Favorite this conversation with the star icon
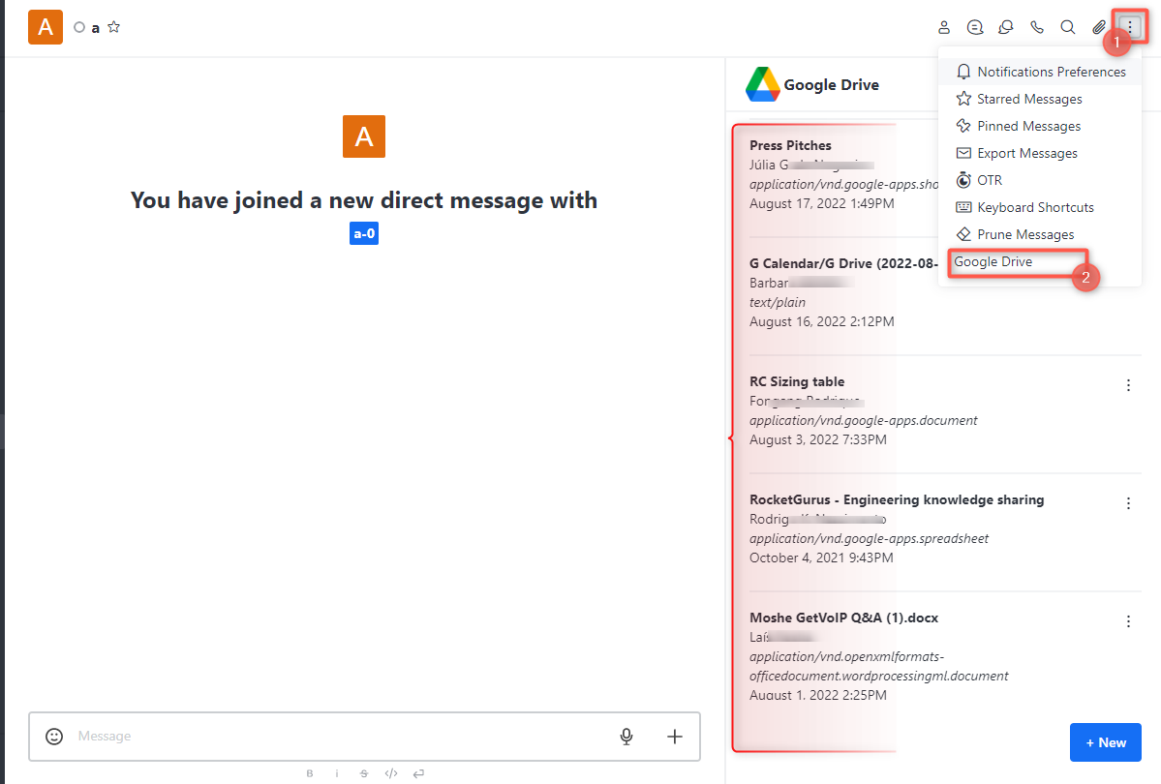Screen dimensions: 1161x784 (x=114, y=27)
